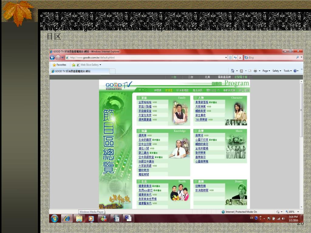Expand the address bar URL history dropdown

click(x=226, y=57)
